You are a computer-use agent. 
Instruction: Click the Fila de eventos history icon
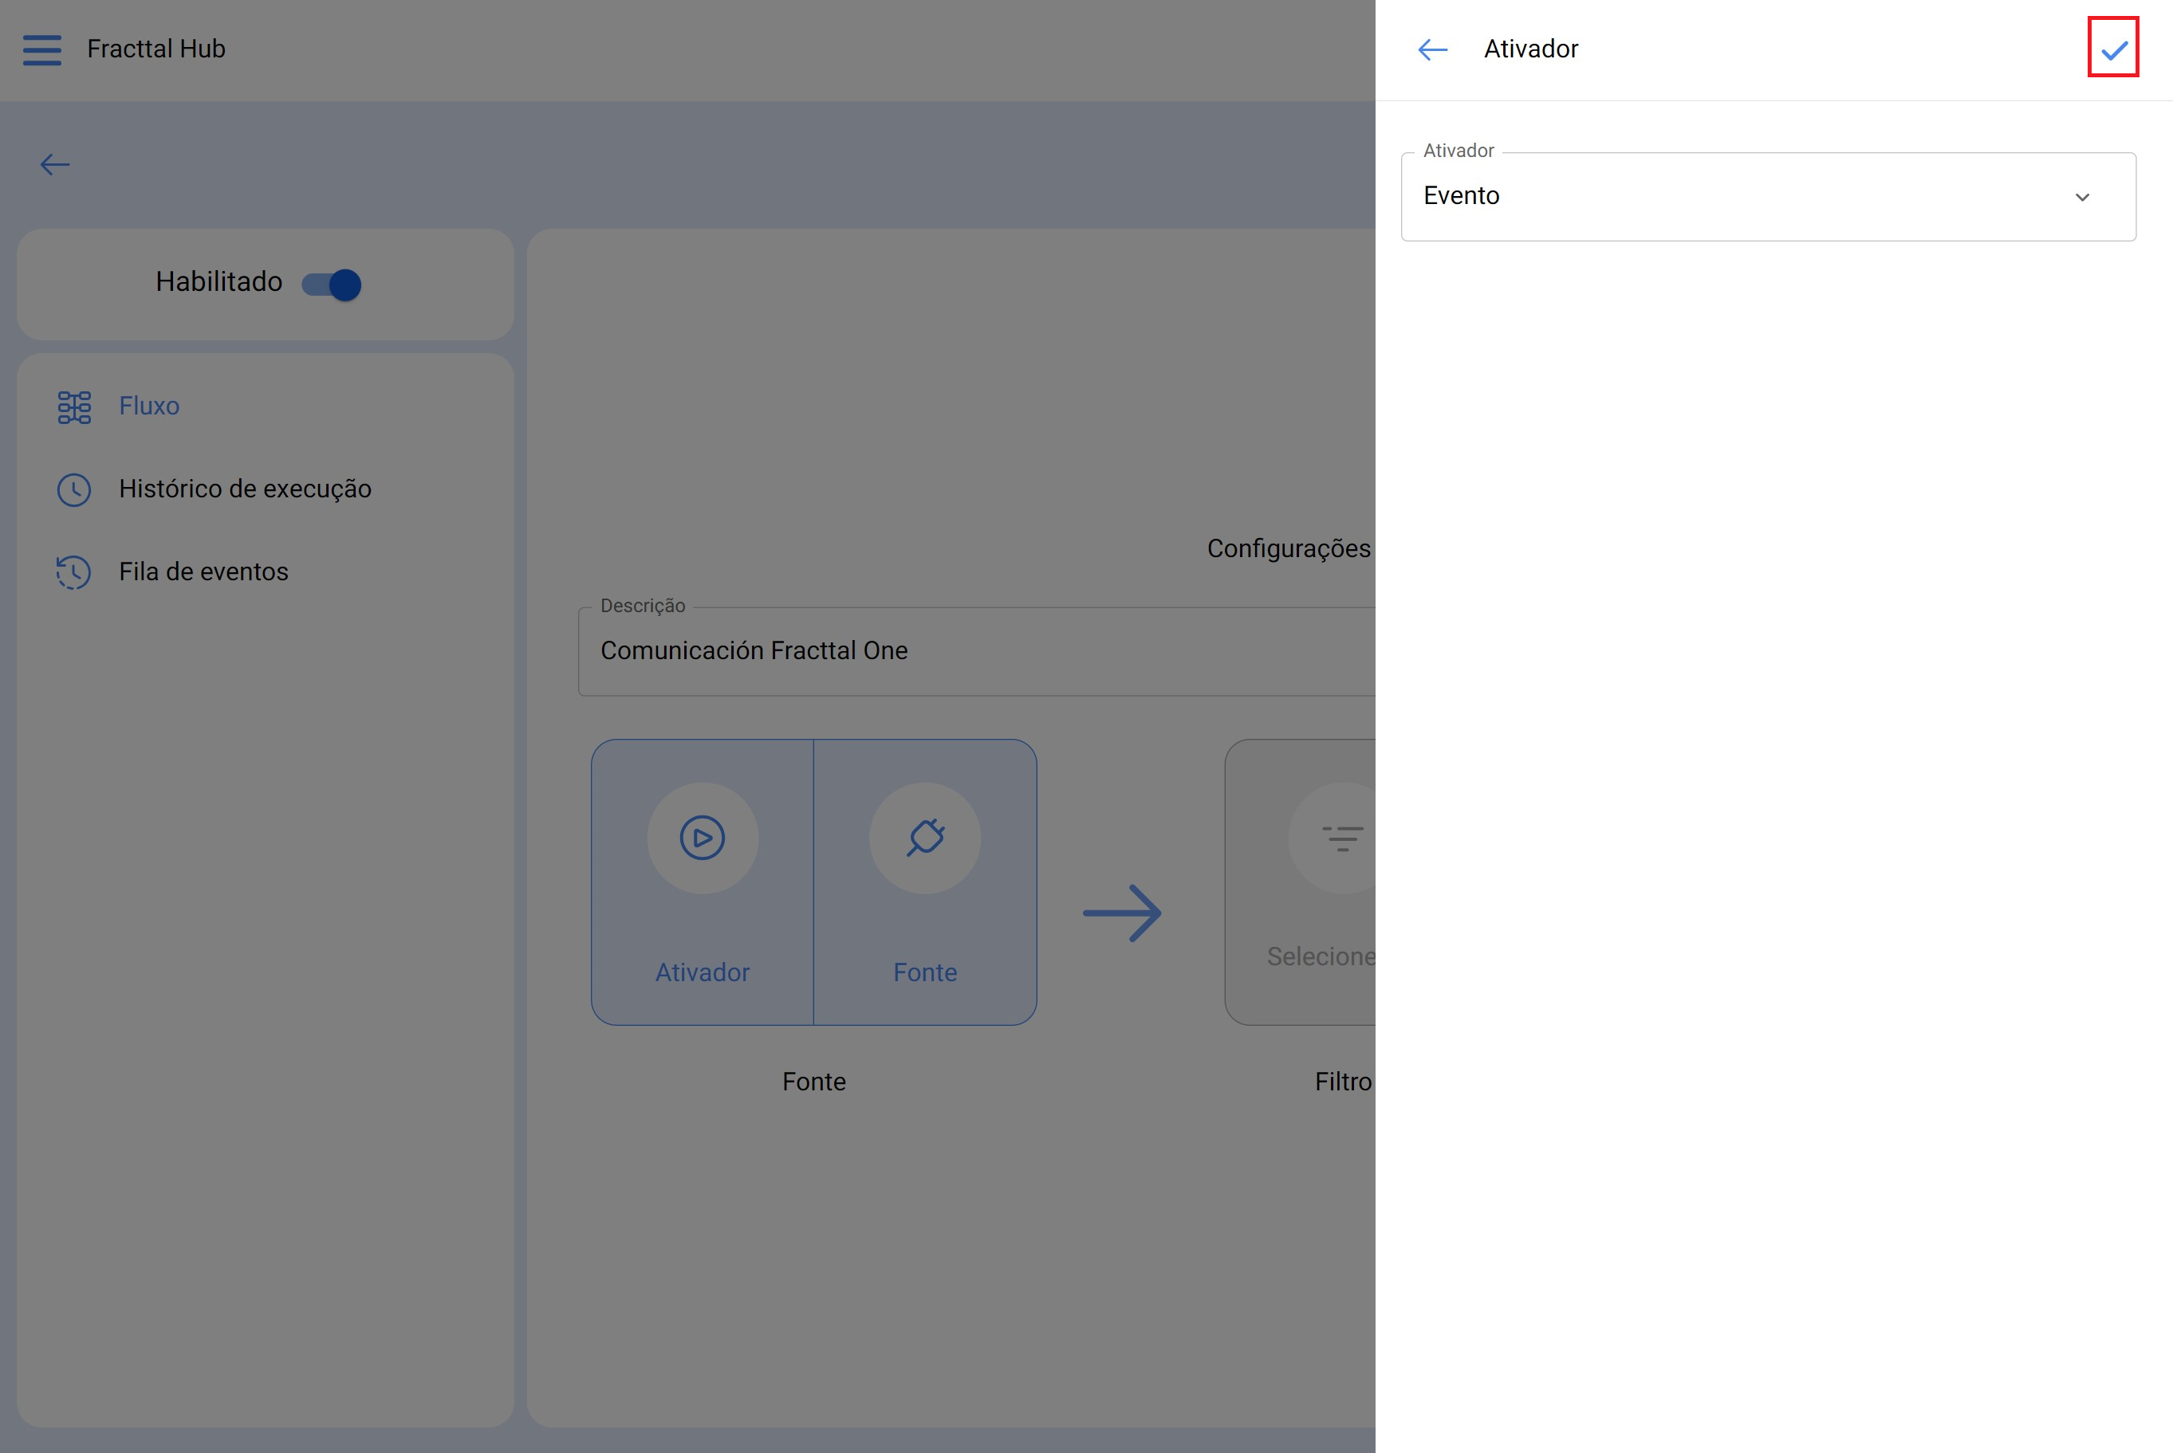tap(74, 573)
